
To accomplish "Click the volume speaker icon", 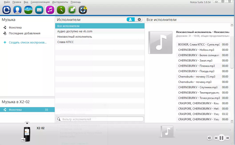I will pyautogui.click(x=209, y=138).
